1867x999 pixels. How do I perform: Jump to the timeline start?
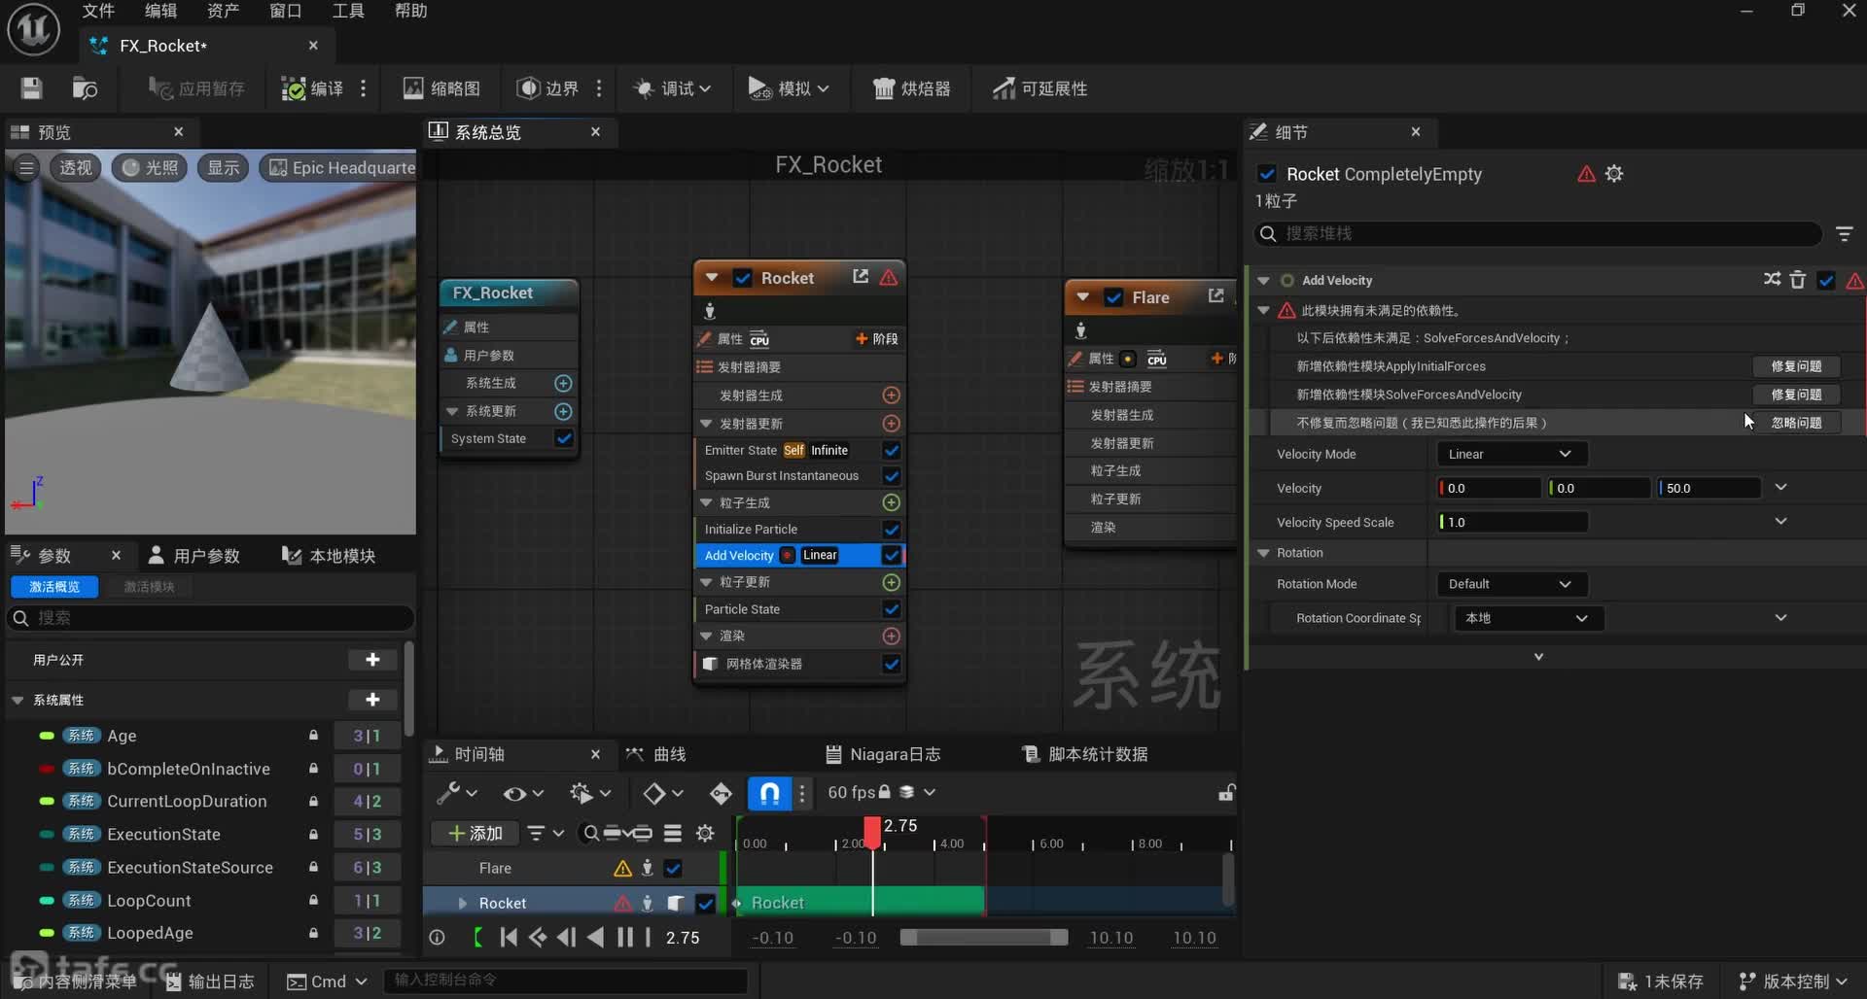click(x=508, y=938)
